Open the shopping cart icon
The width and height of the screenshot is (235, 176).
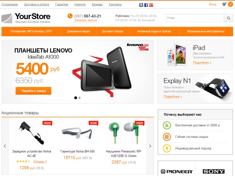coord(224,4)
